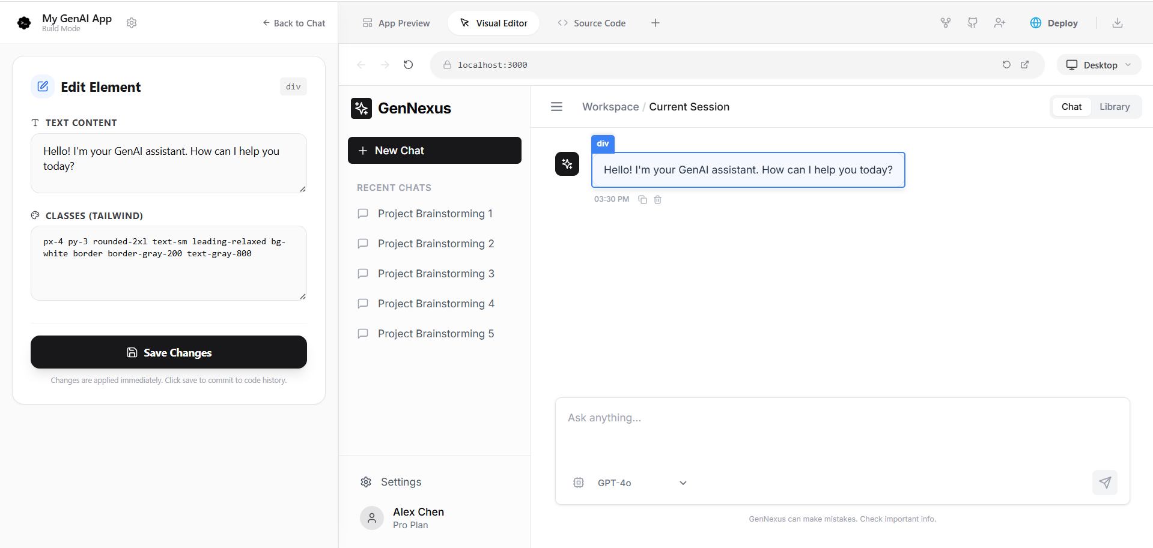Viewport: 1153px width, 548px height.
Task: Start a New Chat in GenNexus
Action: [434, 150]
